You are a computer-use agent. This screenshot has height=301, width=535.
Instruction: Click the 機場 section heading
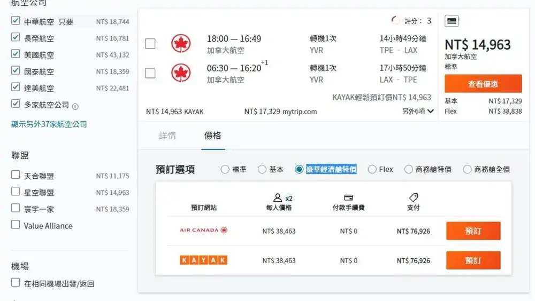20,266
